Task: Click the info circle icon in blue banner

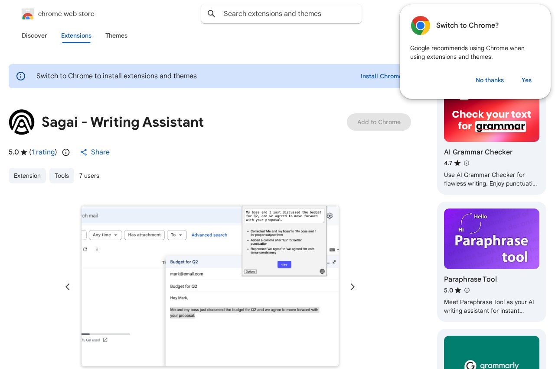Action: tap(21, 76)
